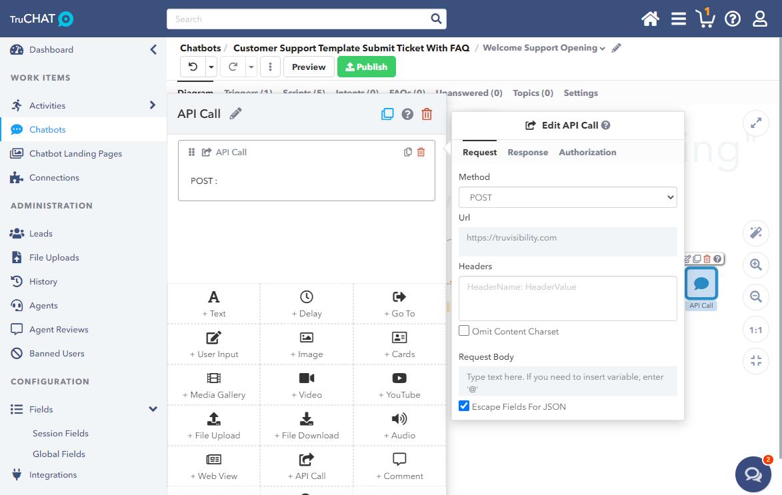
Task: Switch to the Authorization tab
Action: [x=587, y=152]
